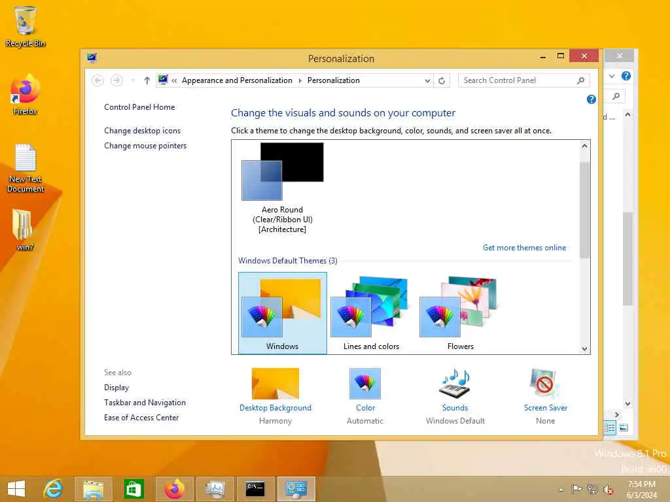
Task: Click Appearance and Personalization breadcrumb
Action: click(237, 80)
